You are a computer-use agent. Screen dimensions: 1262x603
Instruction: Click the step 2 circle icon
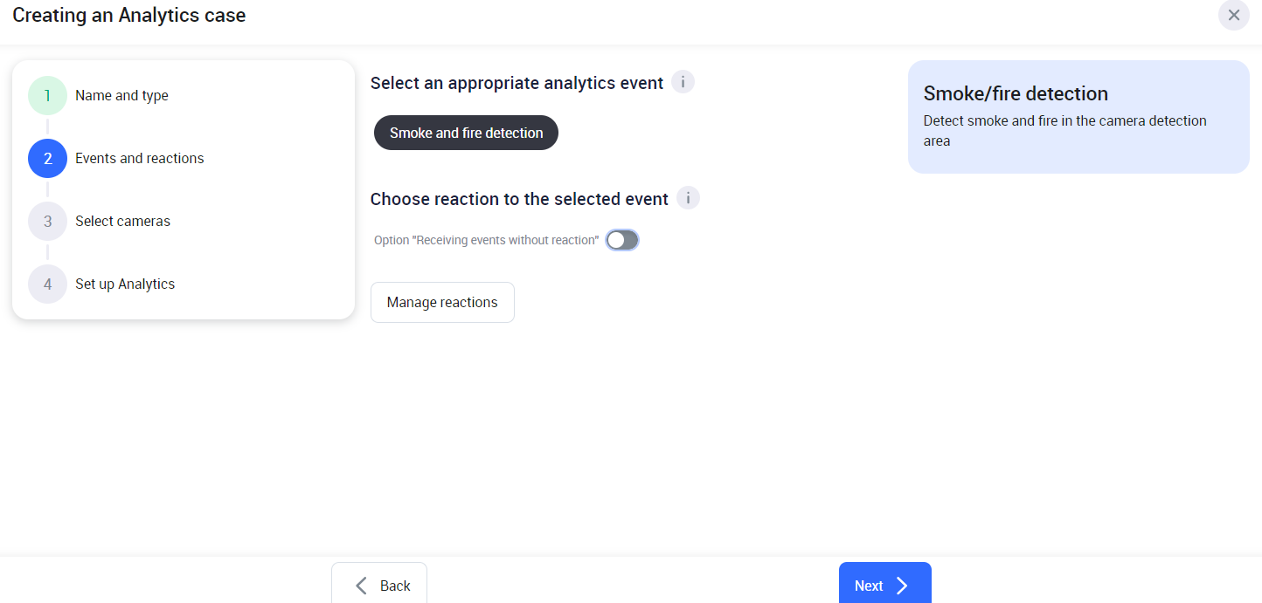(x=47, y=159)
